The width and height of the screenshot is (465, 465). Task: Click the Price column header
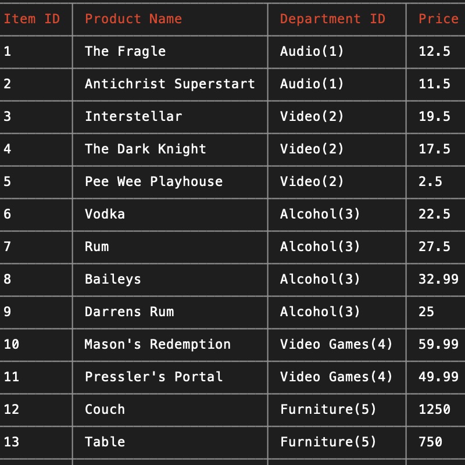[x=438, y=19]
